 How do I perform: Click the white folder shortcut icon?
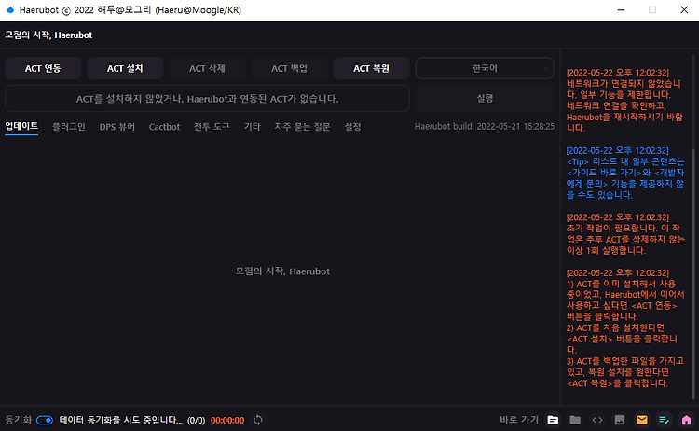point(553,420)
